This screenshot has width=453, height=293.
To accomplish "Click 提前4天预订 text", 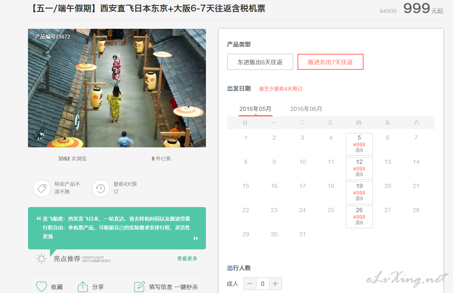I will tap(125, 188).
